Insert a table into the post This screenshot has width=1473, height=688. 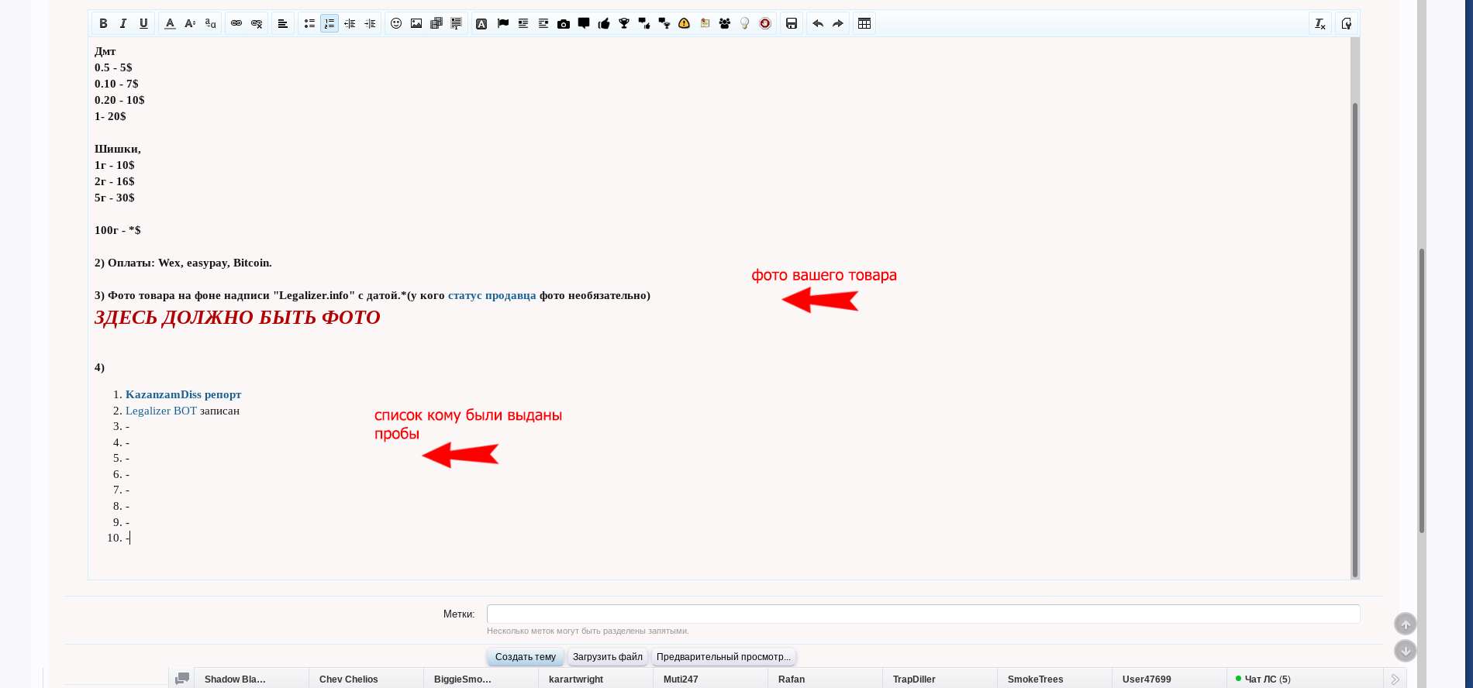(x=864, y=23)
